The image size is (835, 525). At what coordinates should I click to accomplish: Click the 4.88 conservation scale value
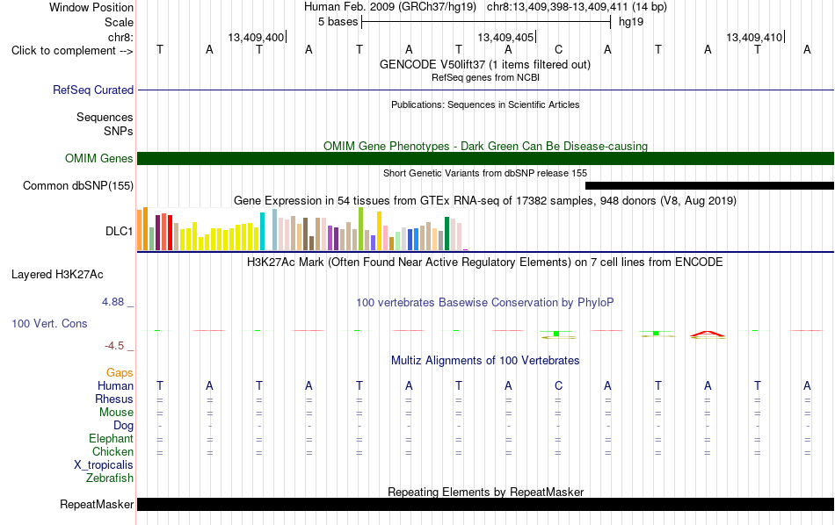pos(113,302)
